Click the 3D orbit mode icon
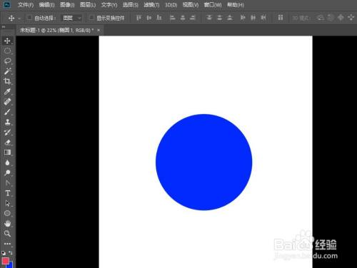 coord(321,18)
